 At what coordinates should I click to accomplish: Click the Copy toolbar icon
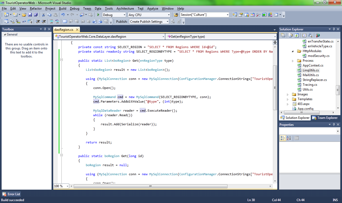(49, 15)
